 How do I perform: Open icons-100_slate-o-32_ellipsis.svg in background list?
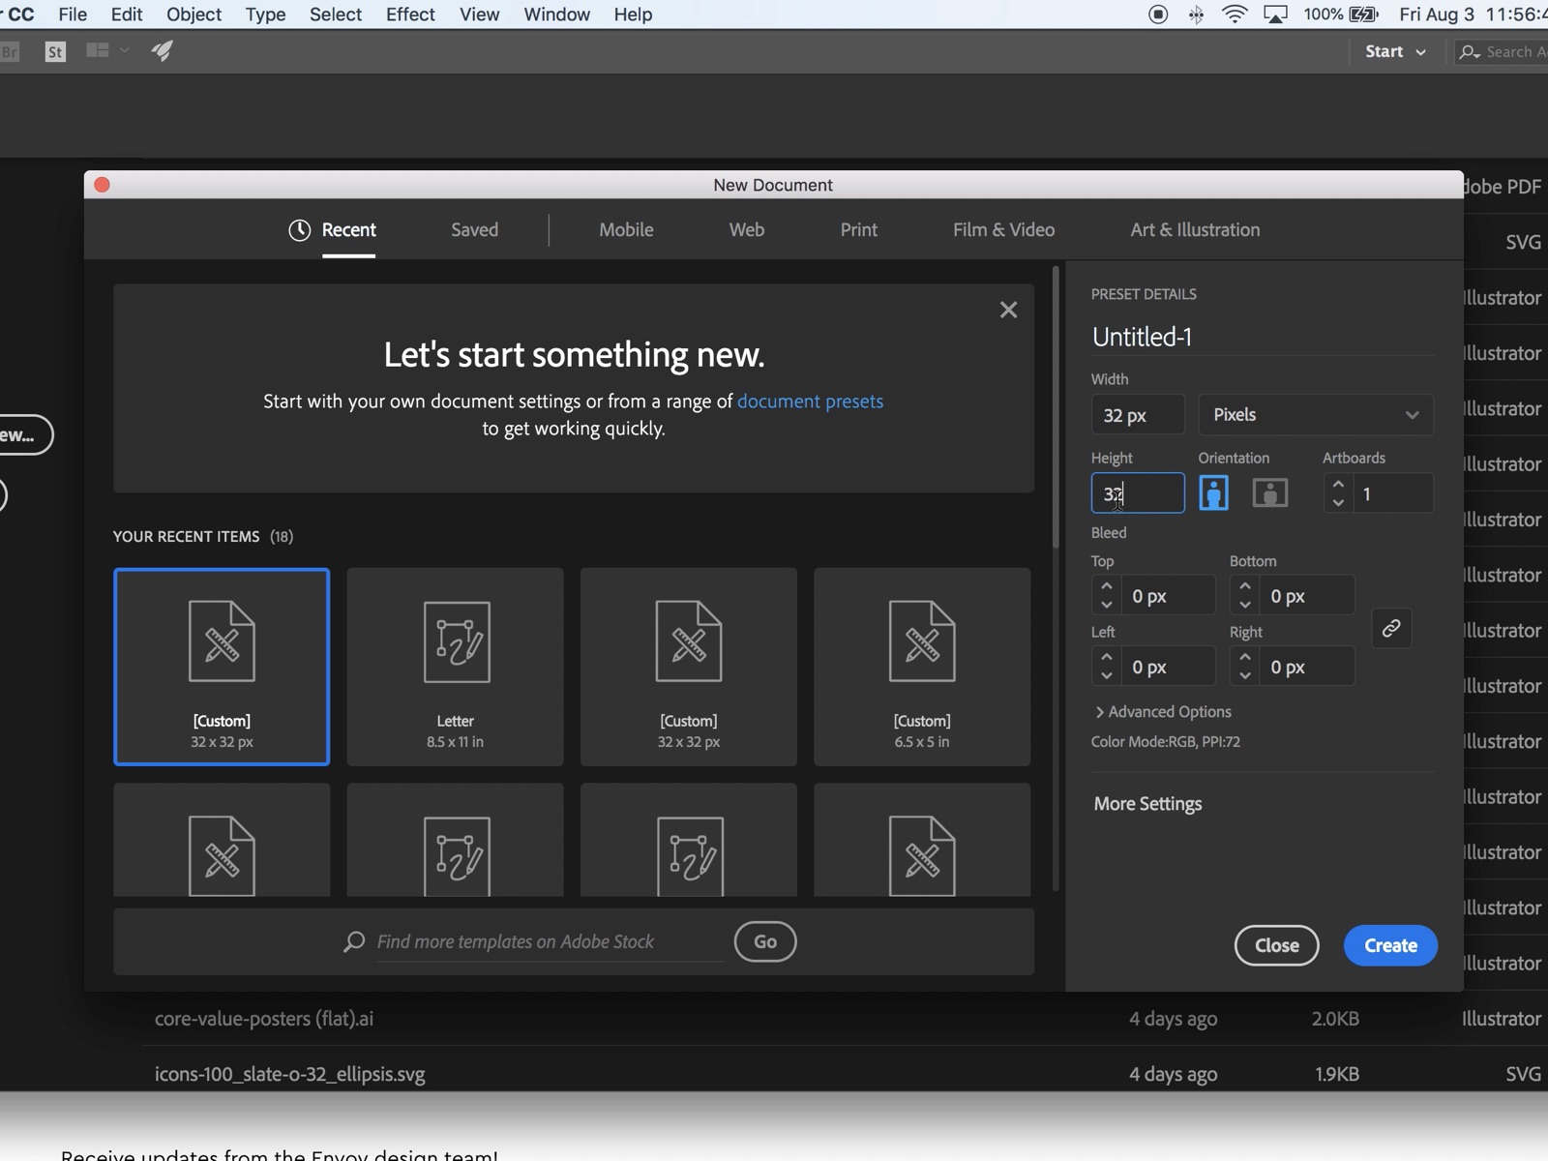tap(290, 1074)
